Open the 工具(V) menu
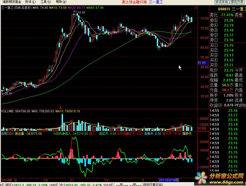The width and height of the screenshot is (246, 186). (x=46, y=2)
